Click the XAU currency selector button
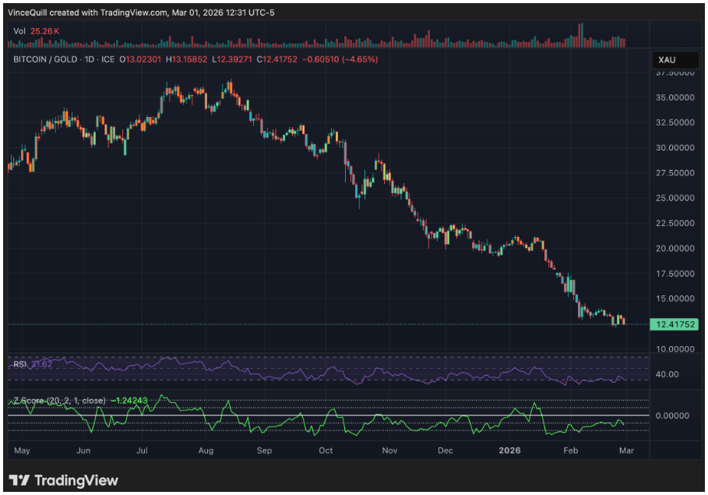 point(667,60)
